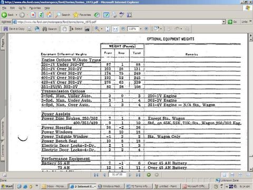Screen dimensions: 253x190
Task: Click the Go button next to address bar
Action: tap(232, 22)
